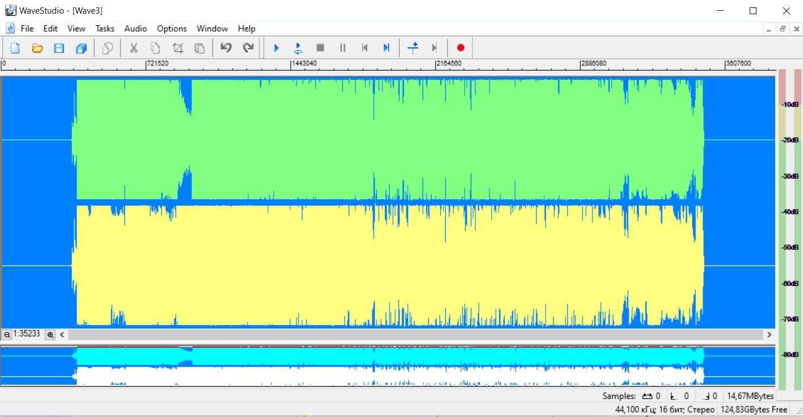Click the Open file folder icon

37,48
